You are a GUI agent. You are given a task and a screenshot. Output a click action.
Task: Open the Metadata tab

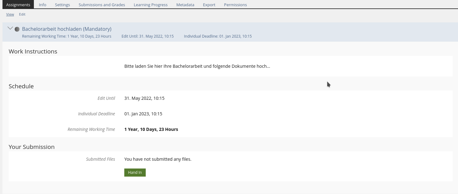185,5
